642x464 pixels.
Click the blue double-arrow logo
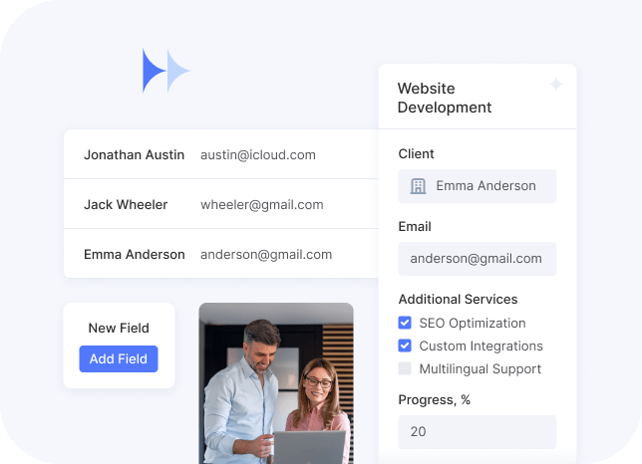164,71
